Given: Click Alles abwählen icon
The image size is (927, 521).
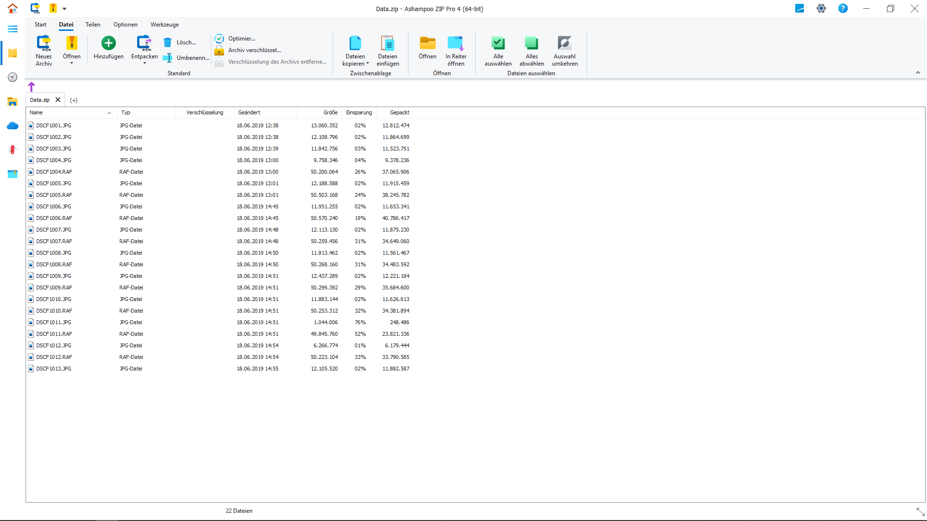Looking at the screenshot, I should 532,43.
